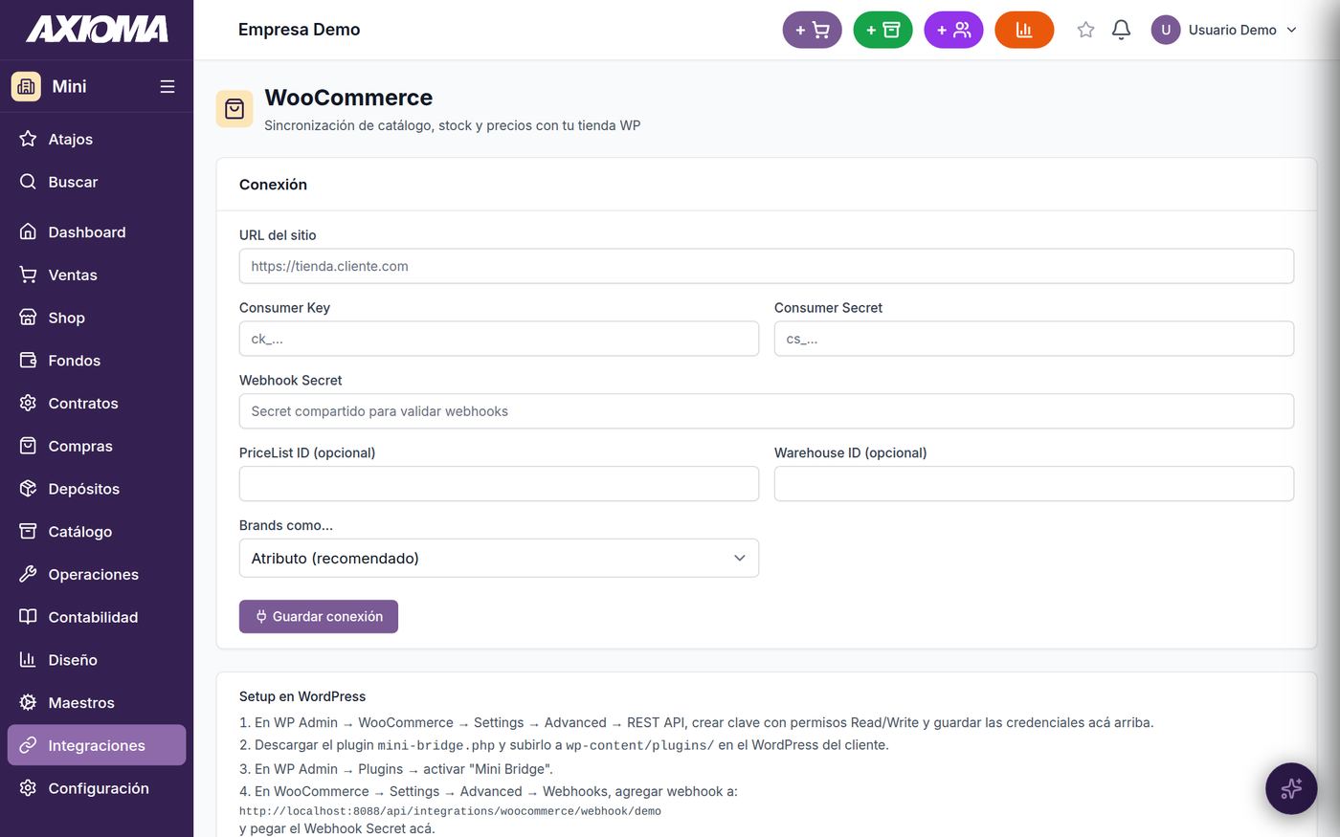Click the user avatar U
Image resolution: width=1340 pixels, height=837 pixels.
point(1166,30)
